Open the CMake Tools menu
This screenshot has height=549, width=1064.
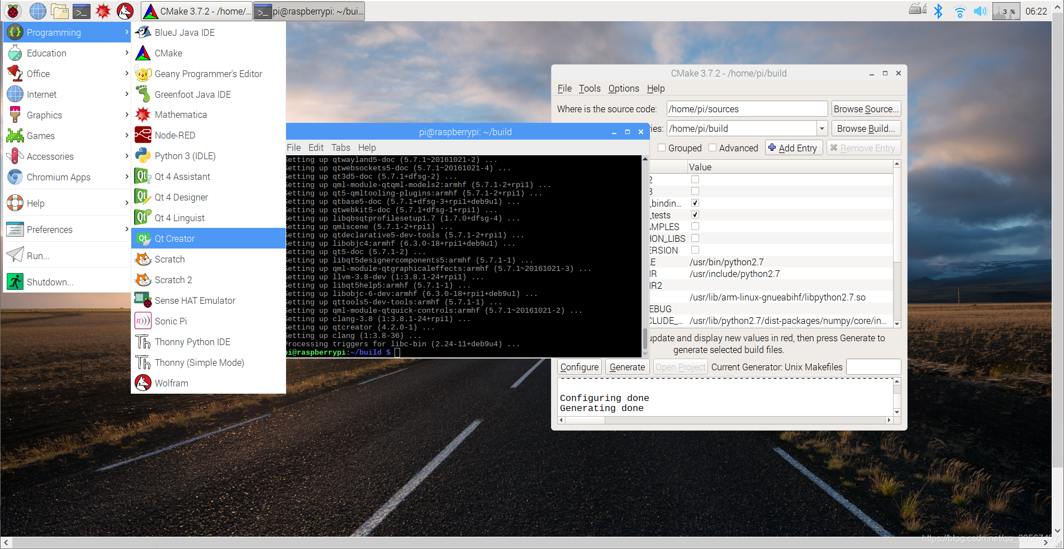[590, 88]
